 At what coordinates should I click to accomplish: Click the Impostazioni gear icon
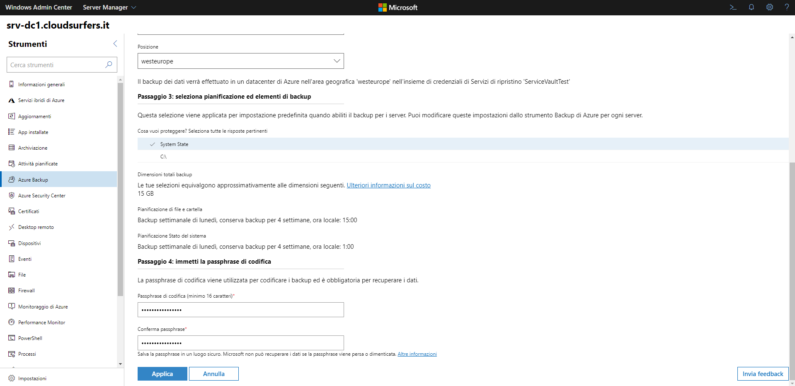point(12,378)
